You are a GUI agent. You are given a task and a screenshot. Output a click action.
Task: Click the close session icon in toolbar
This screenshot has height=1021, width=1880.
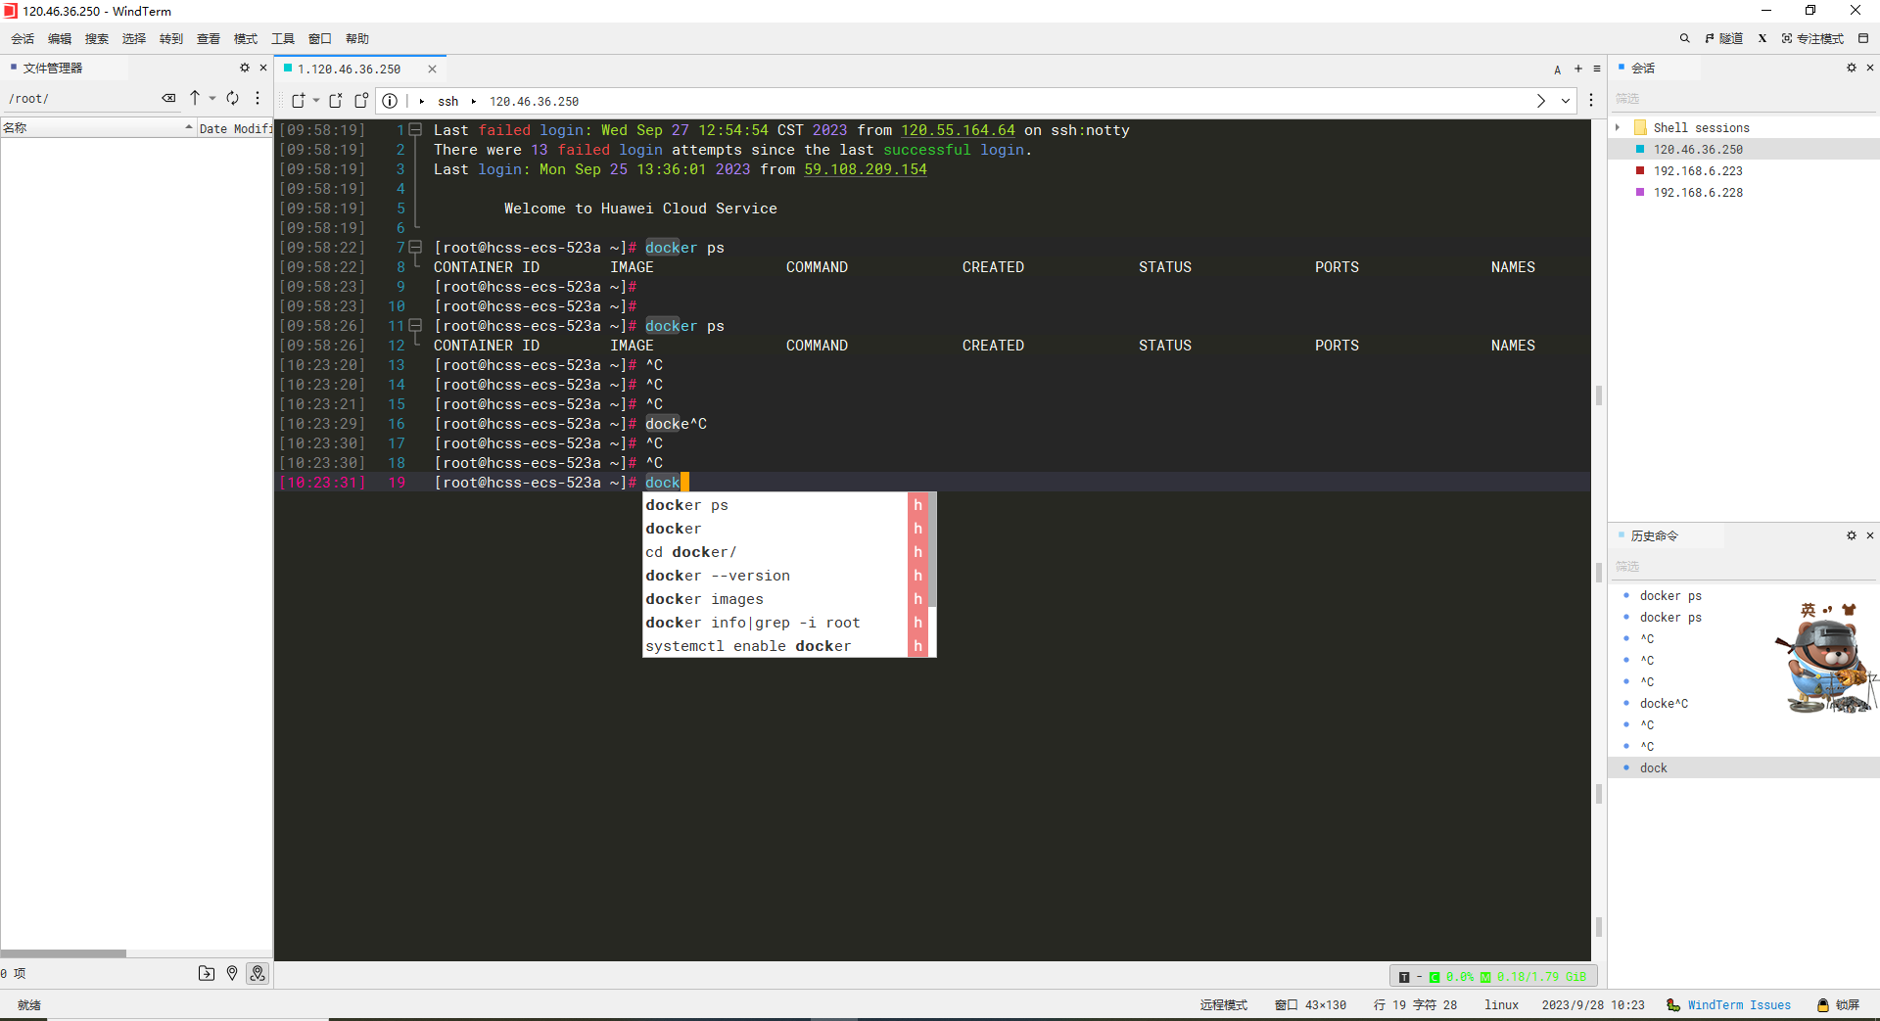coord(336,101)
